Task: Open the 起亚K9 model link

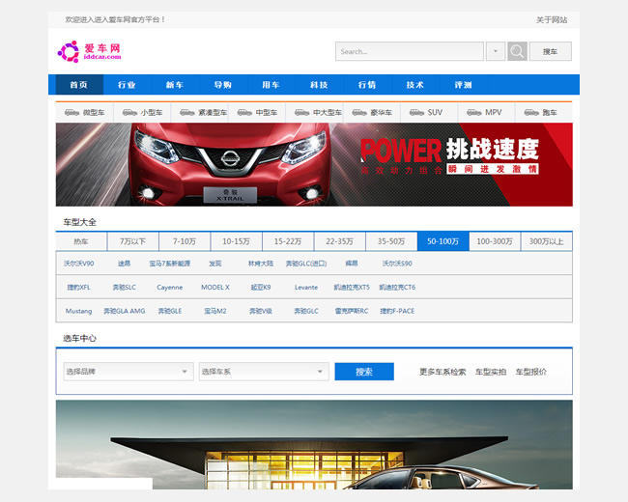Action: click(x=261, y=287)
